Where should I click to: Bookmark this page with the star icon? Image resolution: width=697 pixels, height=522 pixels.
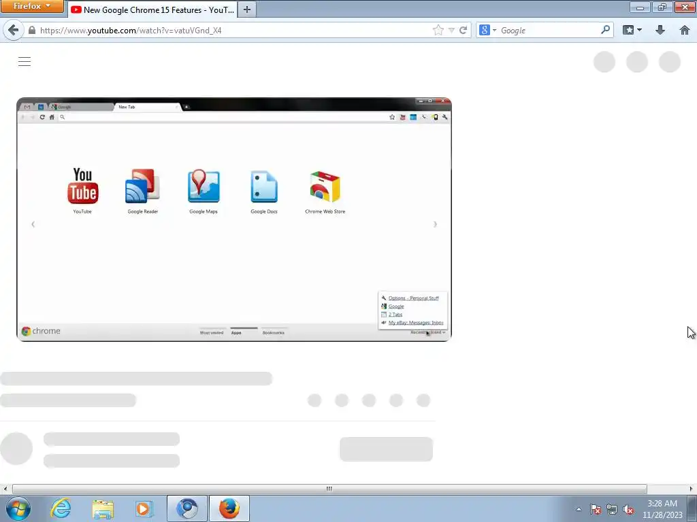tap(438, 30)
